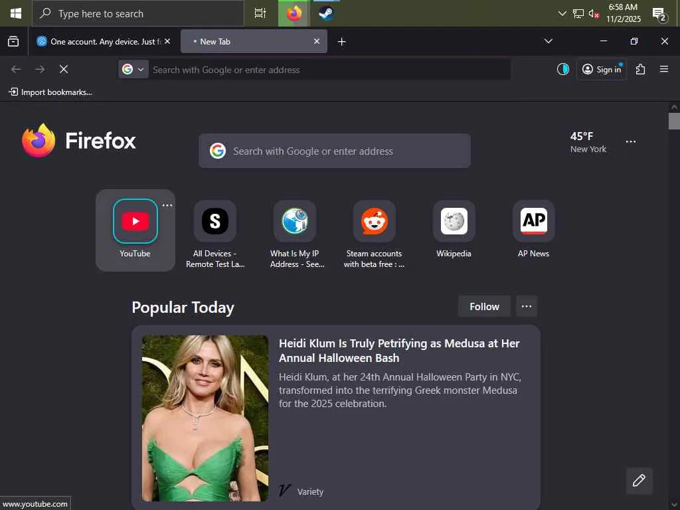The image size is (680, 510).
Task: Show hidden system tray icons chevron
Action: pos(562,13)
